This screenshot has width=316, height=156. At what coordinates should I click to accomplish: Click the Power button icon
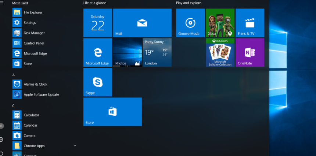1,153
